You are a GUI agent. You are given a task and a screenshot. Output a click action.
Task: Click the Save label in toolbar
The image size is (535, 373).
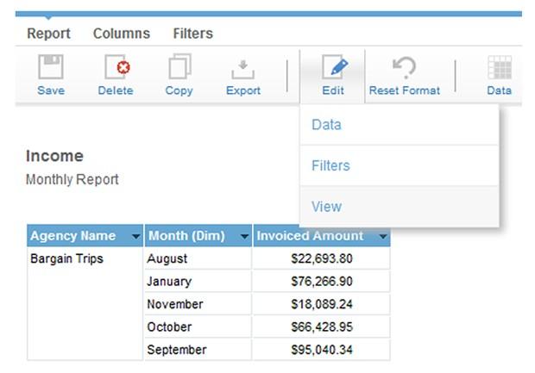point(51,90)
